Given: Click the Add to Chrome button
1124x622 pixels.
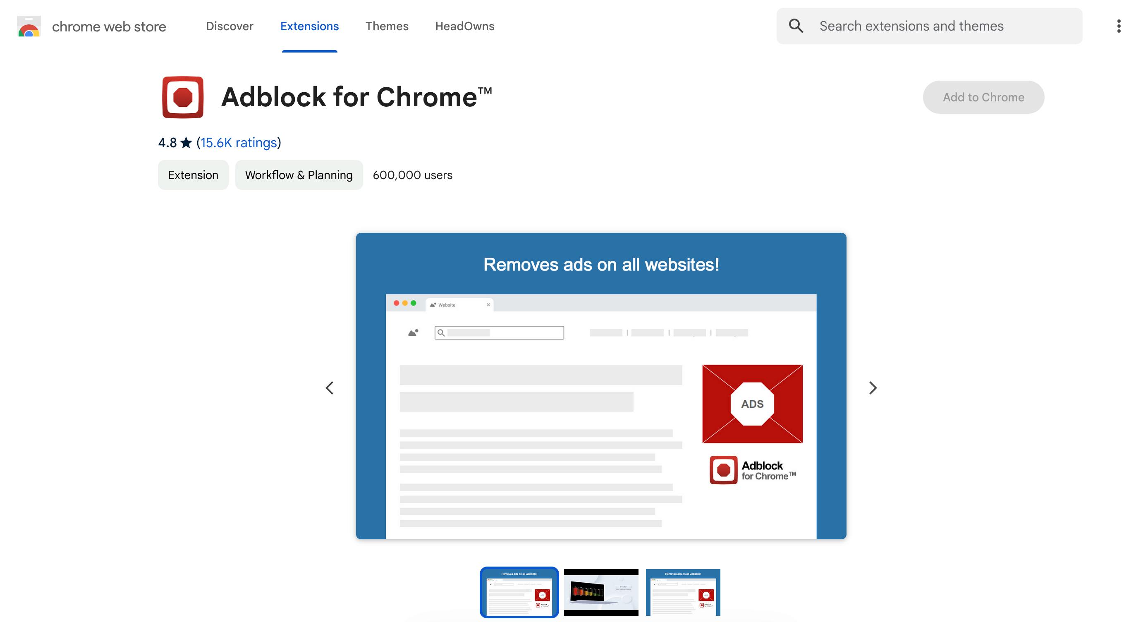Looking at the screenshot, I should tap(983, 97).
